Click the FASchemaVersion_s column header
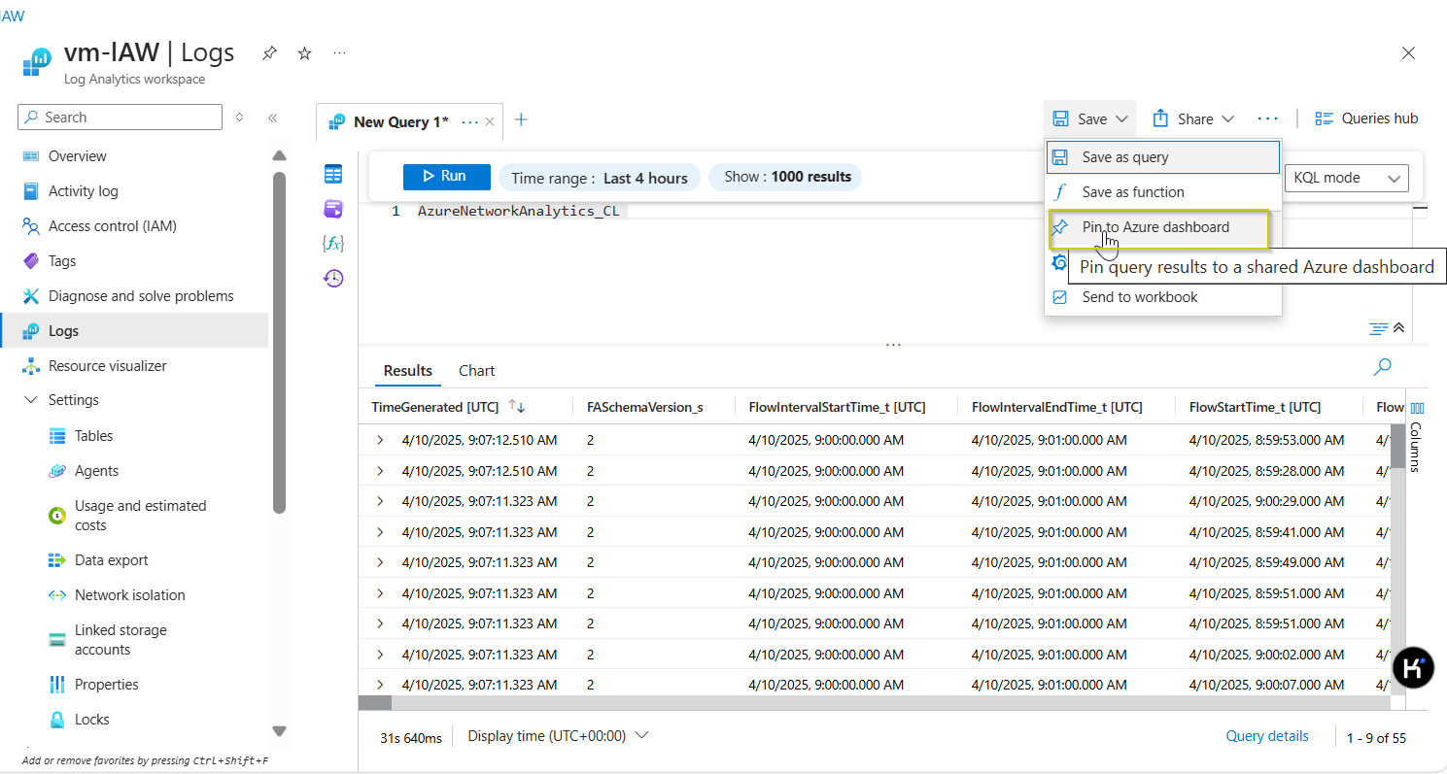Image resolution: width=1447 pixels, height=774 pixels. coord(644,407)
